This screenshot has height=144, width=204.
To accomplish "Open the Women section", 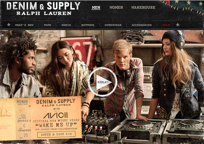I will [116, 8].
